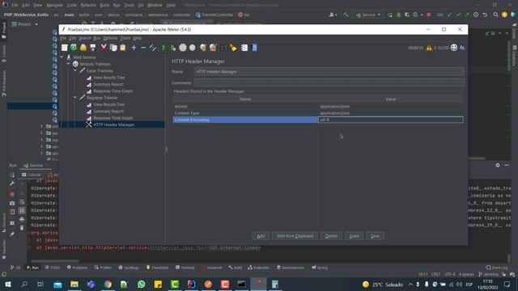Click Start no pauses icon in JMeter
This screenshot has height=291, width=518.
coord(172,48)
